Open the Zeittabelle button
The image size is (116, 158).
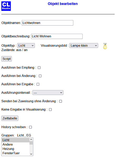coord(10,118)
